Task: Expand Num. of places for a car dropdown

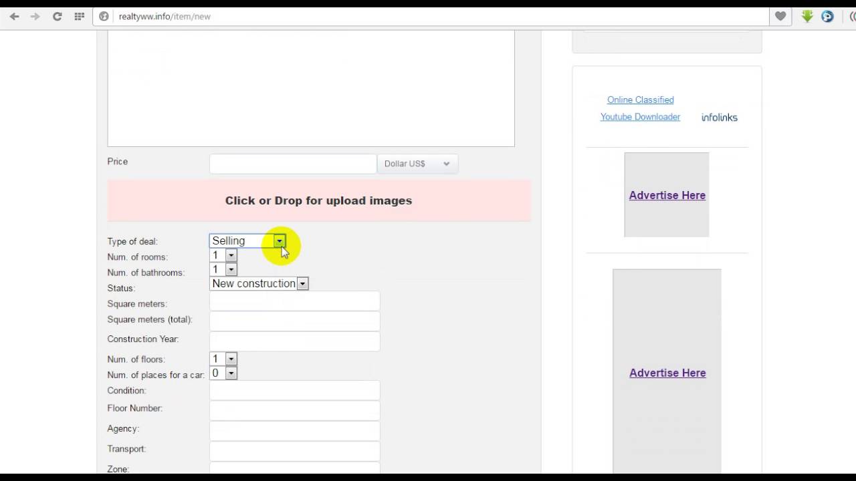Action: 223,373
